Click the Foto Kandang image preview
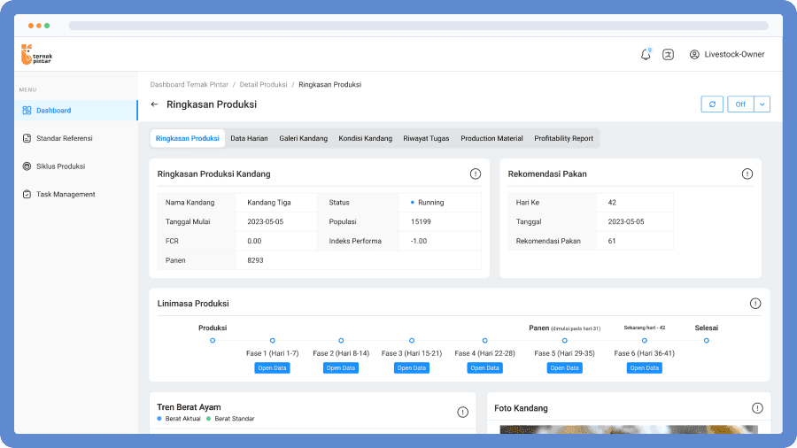This screenshot has width=797, height=448. [x=629, y=429]
